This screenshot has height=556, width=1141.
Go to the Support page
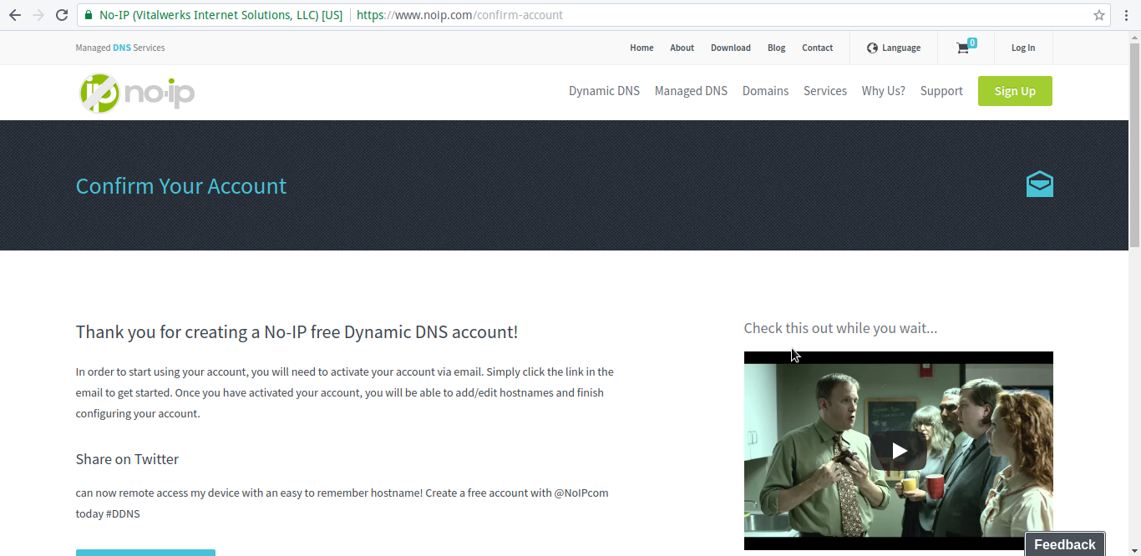(941, 91)
